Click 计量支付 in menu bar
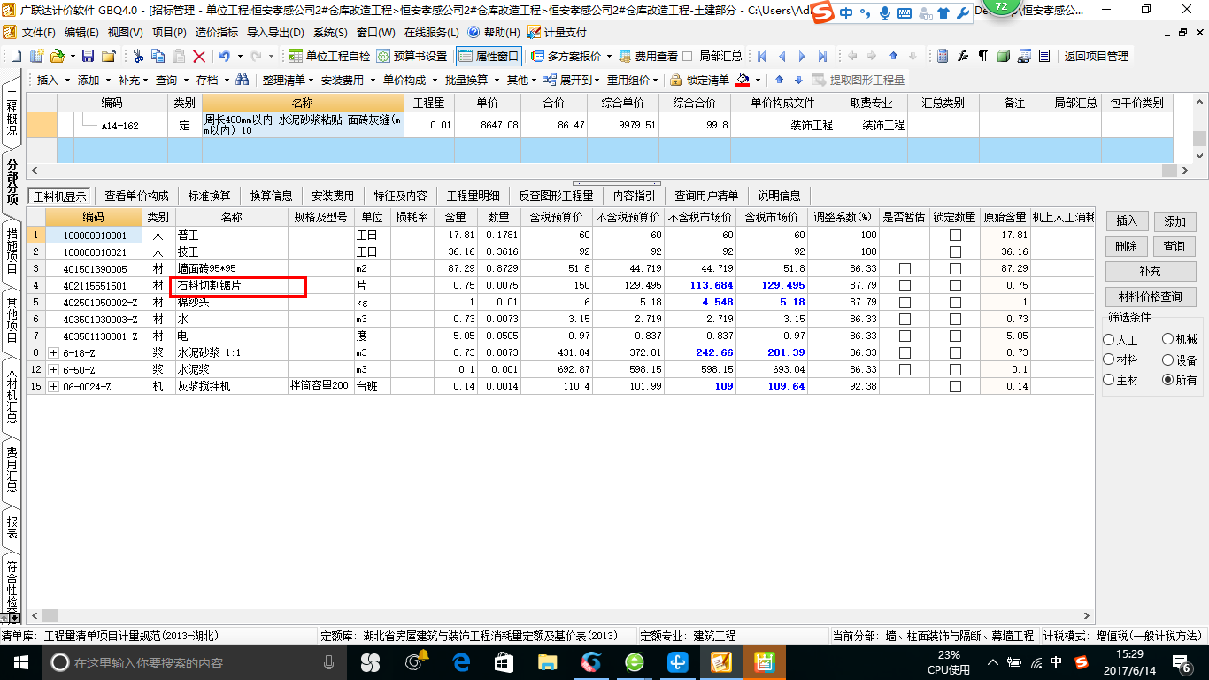The image size is (1209, 680). pyautogui.click(x=557, y=32)
